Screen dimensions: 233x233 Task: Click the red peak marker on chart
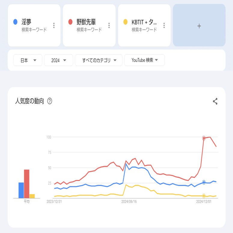204,138
